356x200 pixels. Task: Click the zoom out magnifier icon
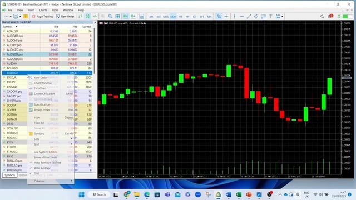[110, 16]
